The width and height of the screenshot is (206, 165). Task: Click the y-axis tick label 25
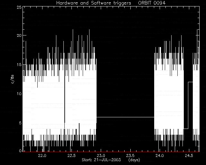click(19, 7)
